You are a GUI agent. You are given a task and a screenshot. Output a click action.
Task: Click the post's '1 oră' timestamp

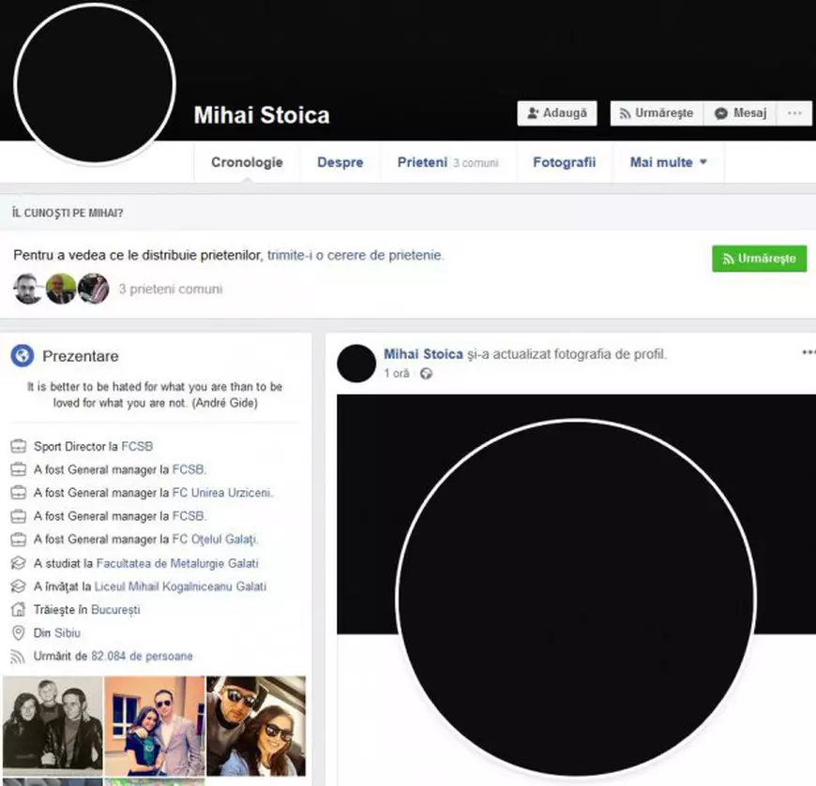coord(397,373)
